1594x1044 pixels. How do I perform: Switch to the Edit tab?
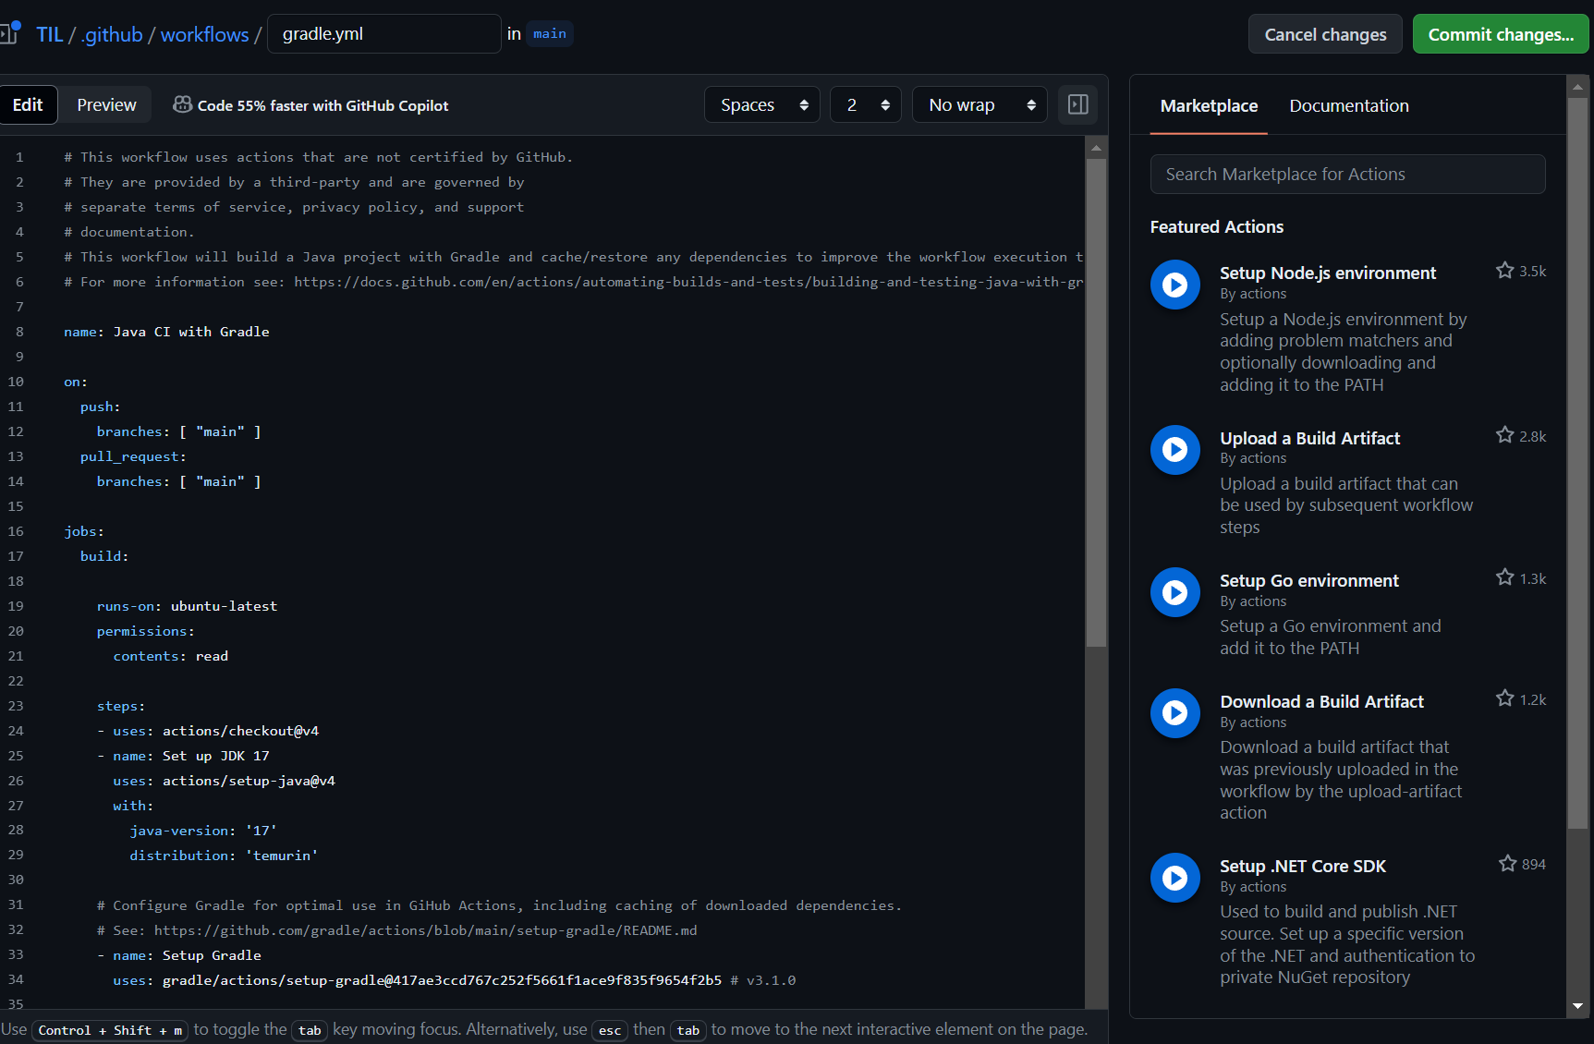[28, 104]
